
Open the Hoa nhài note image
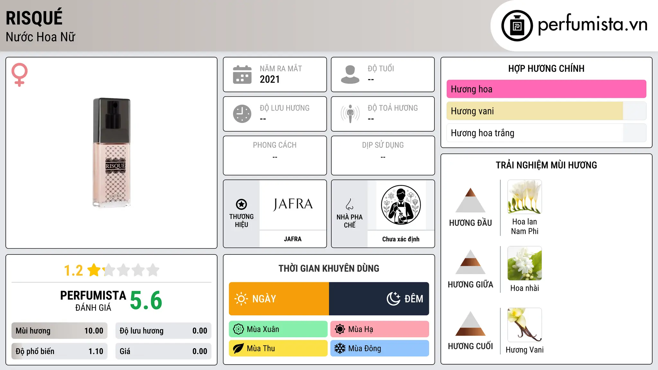[525, 263]
